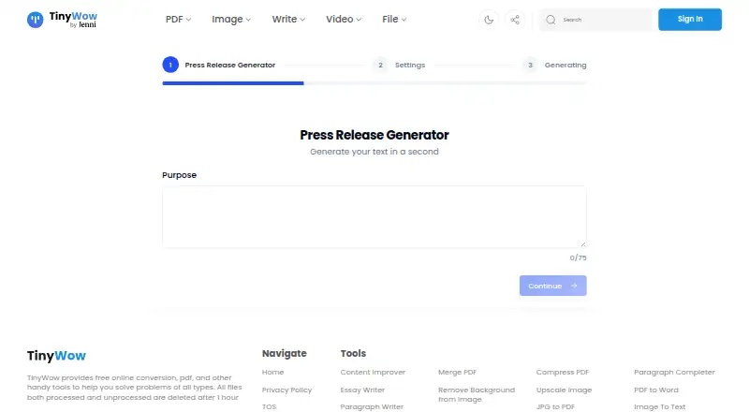
Task: Open the TOS footer link
Action: 269,406
